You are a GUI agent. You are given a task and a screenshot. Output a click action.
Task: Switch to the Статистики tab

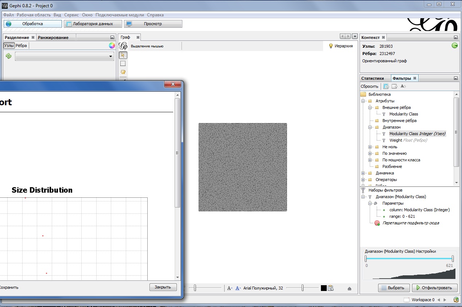pos(372,78)
